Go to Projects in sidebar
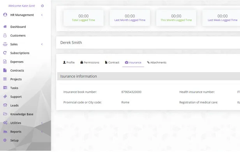The height and width of the screenshot is (152, 240). click(16, 79)
